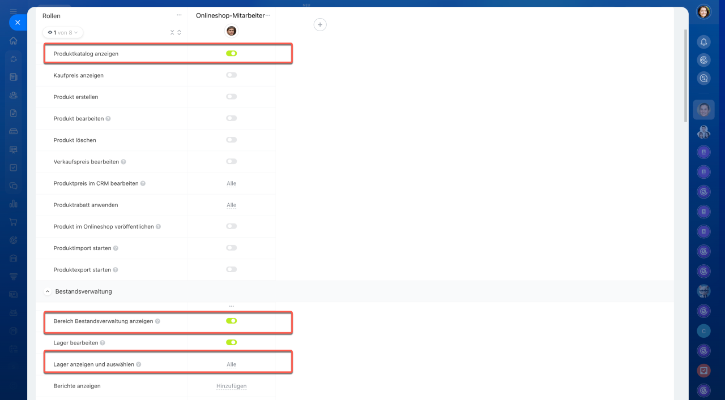Open the highlighted selected chat avatar
The width and height of the screenshot is (725, 400).
703,110
